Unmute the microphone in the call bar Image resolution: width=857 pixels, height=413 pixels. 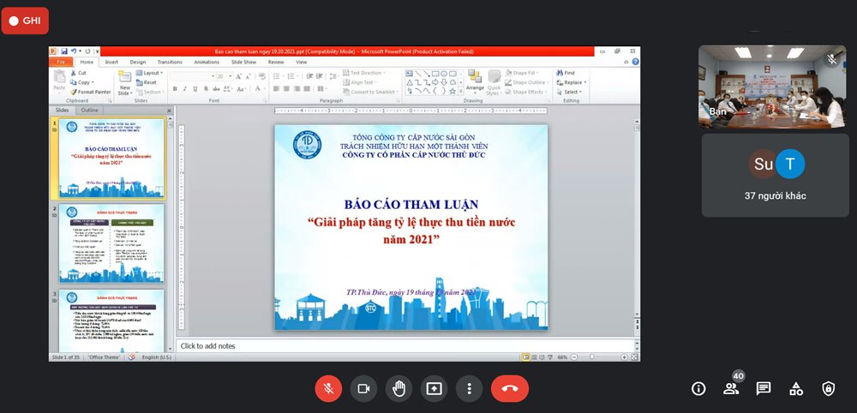(327, 388)
